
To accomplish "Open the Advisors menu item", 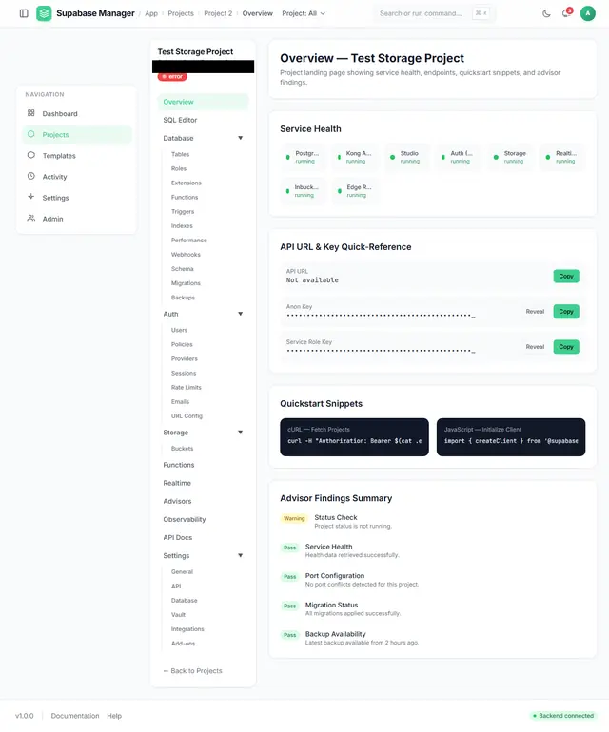I will pyautogui.click(x=203, y=501).
